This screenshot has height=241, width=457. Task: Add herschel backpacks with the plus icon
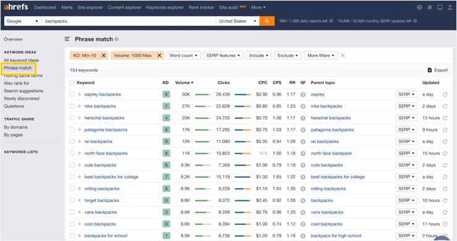79,118
